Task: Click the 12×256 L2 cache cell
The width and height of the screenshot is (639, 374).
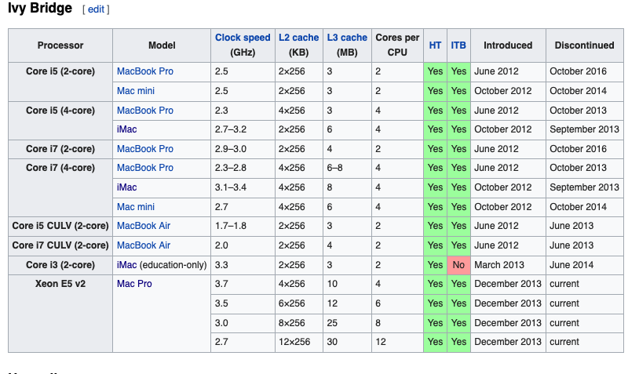Action: [x=299, y=342]
